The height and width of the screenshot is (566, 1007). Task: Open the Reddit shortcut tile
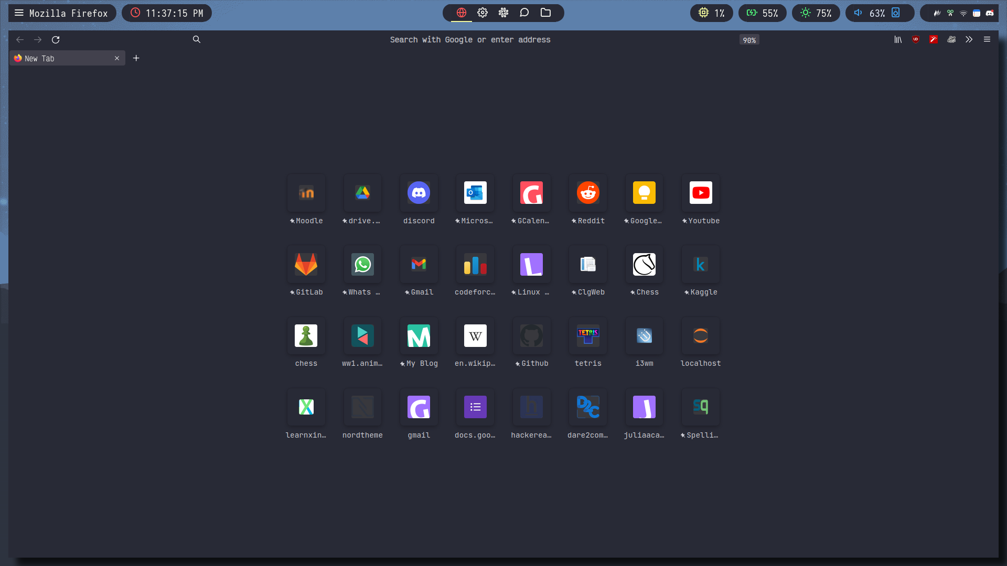[588, 193]
